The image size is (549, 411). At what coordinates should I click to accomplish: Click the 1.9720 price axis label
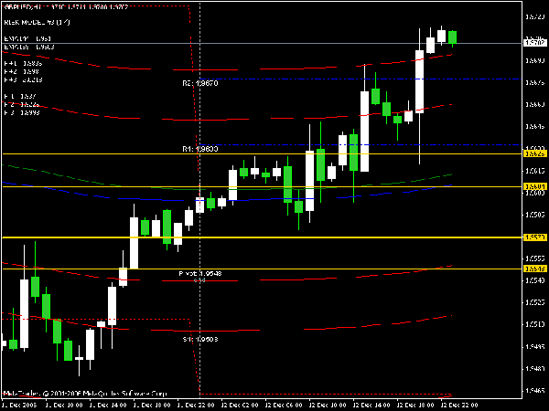pyautogui.click(x=535, y=16)
